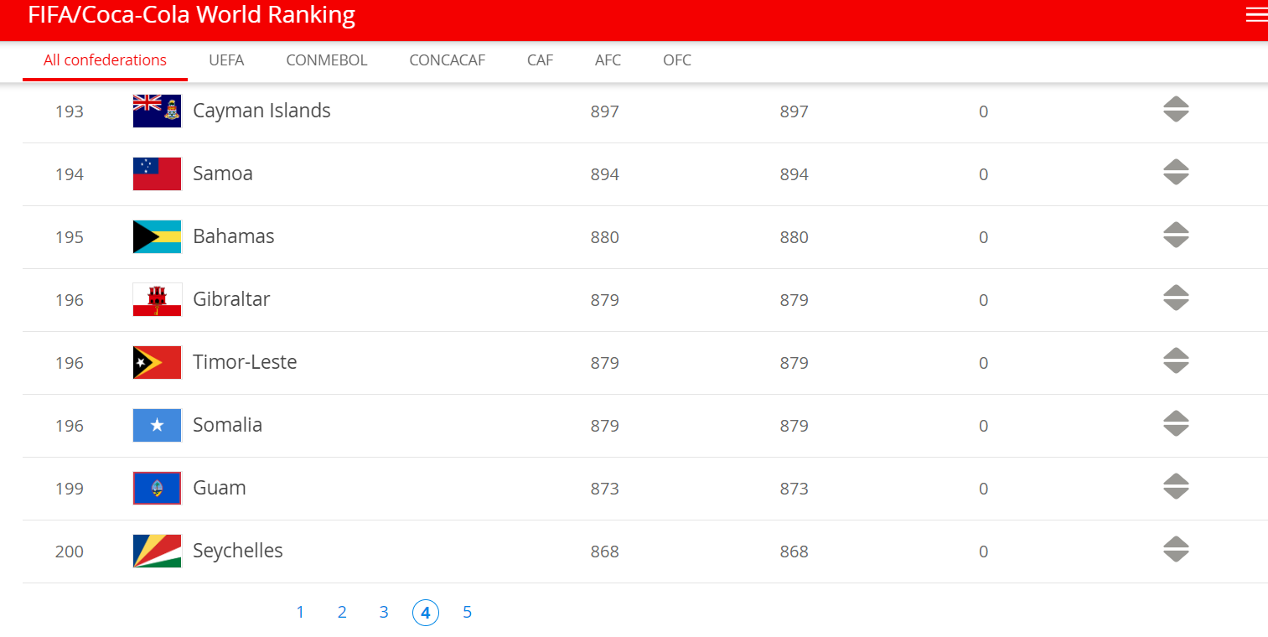Click the current page 4 indicator
Screen dimensions: 1268x637
[x=426, y=614]
